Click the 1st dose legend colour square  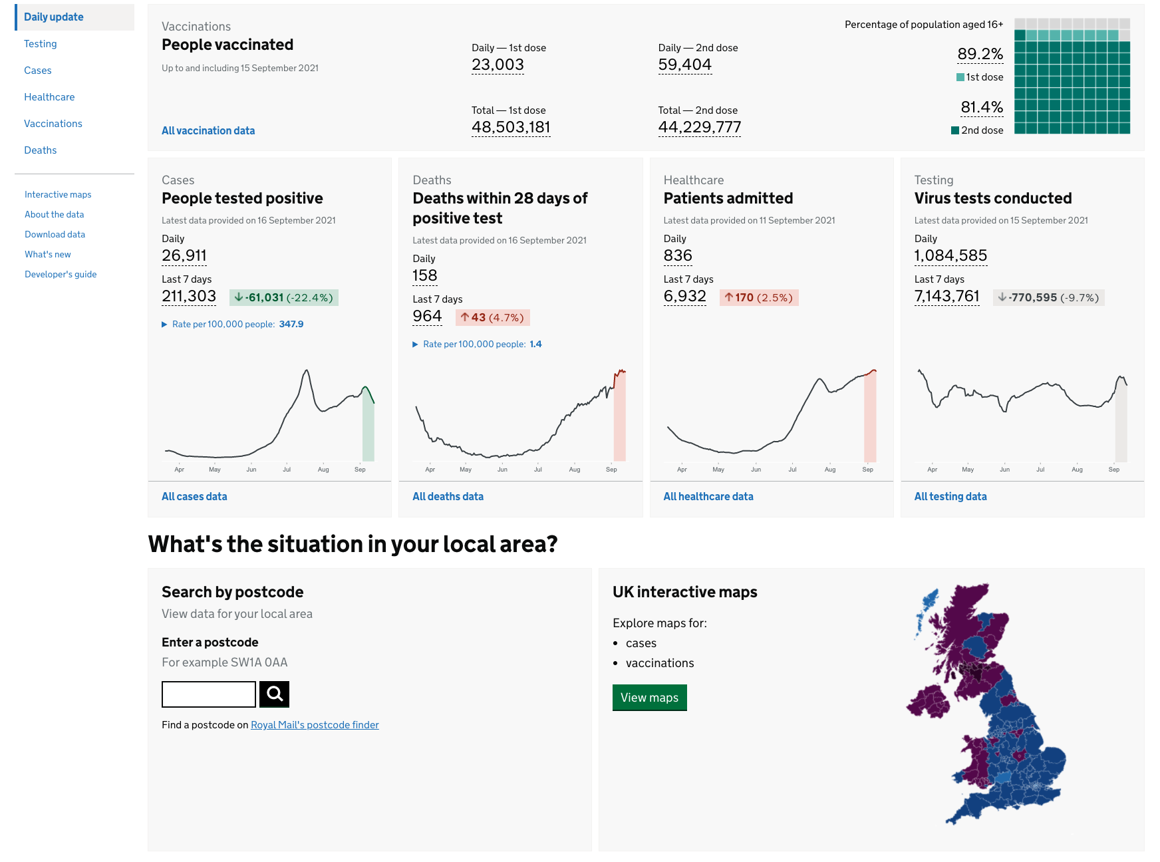click(x=960, y=77)
